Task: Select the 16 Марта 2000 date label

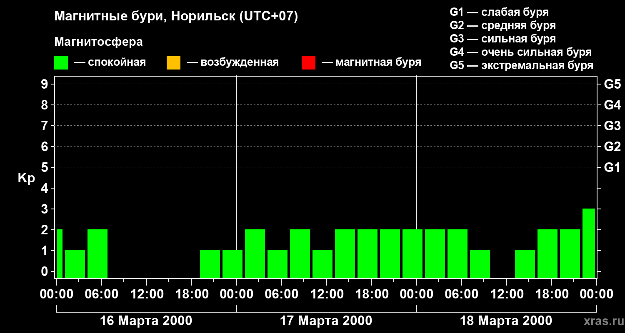Action: coord(146,321)
